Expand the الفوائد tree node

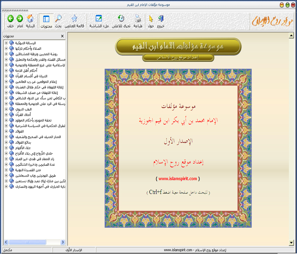pyautogui.click(x=6, y=131)
